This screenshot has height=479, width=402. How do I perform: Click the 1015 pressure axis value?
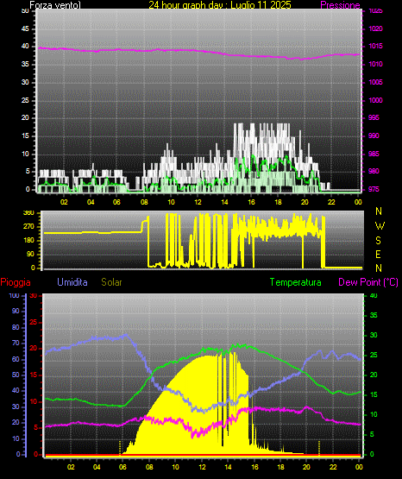375,46
